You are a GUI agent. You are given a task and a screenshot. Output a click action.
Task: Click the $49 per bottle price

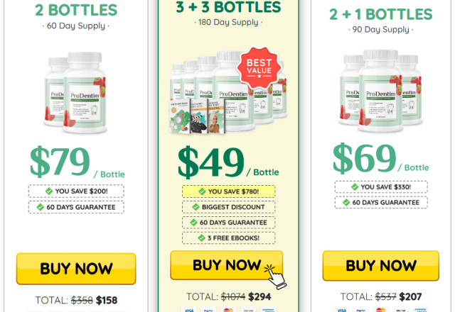[x=228, y=162]
